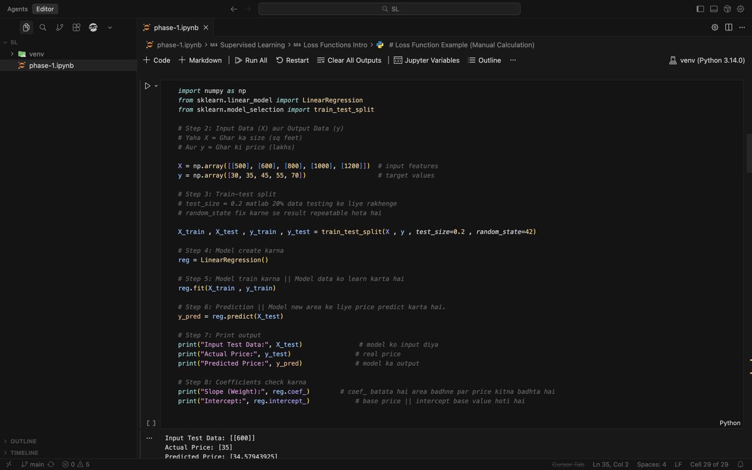Close the phase-1.ipynb tab

(207, 28)
